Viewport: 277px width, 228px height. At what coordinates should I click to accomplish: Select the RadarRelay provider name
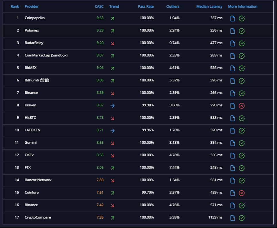pyautogui.click(x=34, y=43)
